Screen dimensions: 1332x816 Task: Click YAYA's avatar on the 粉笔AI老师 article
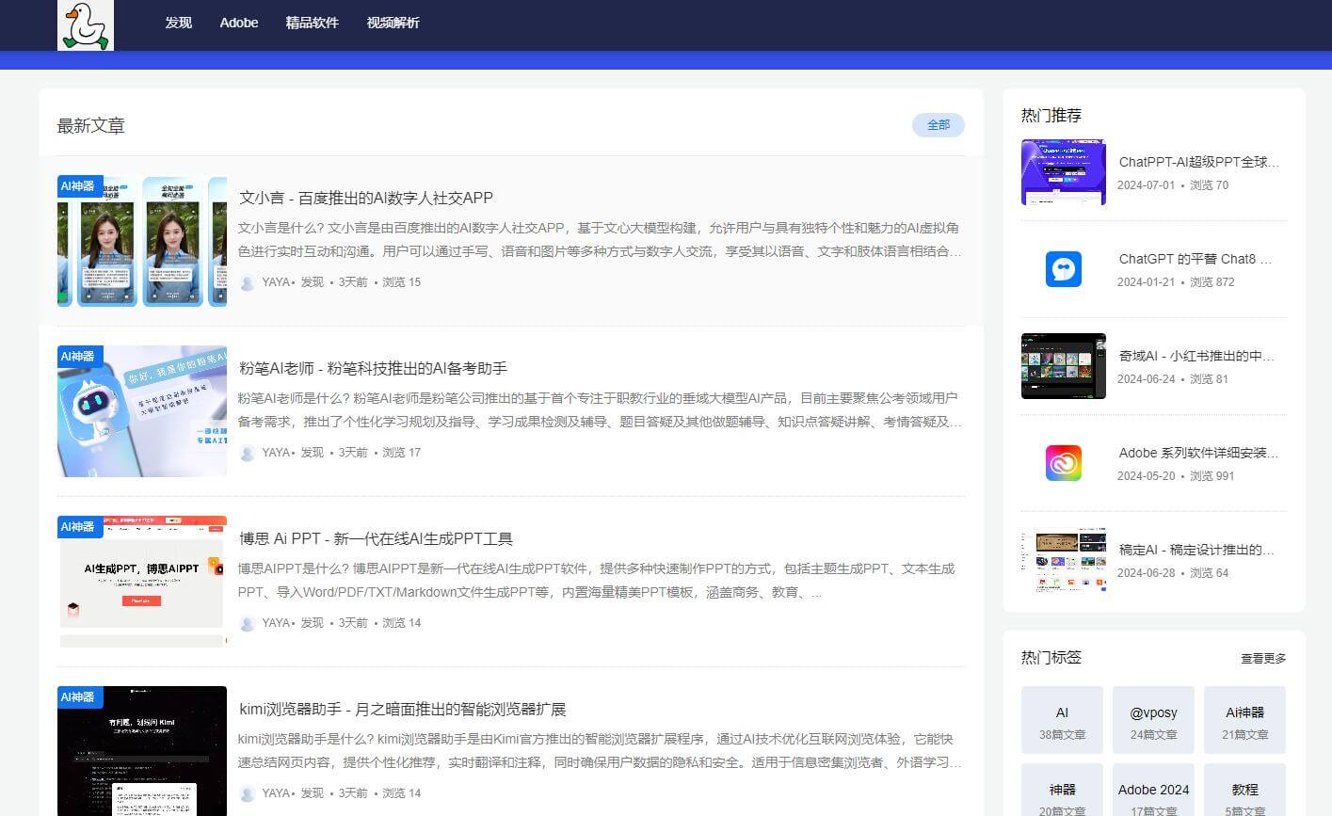248,453
